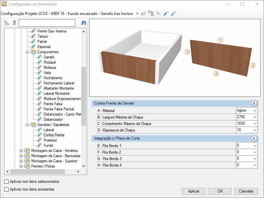264x198 pixels.
Task: Enable Aplicar nos itens existentes checkbox
Action: (x=7, y=189)
